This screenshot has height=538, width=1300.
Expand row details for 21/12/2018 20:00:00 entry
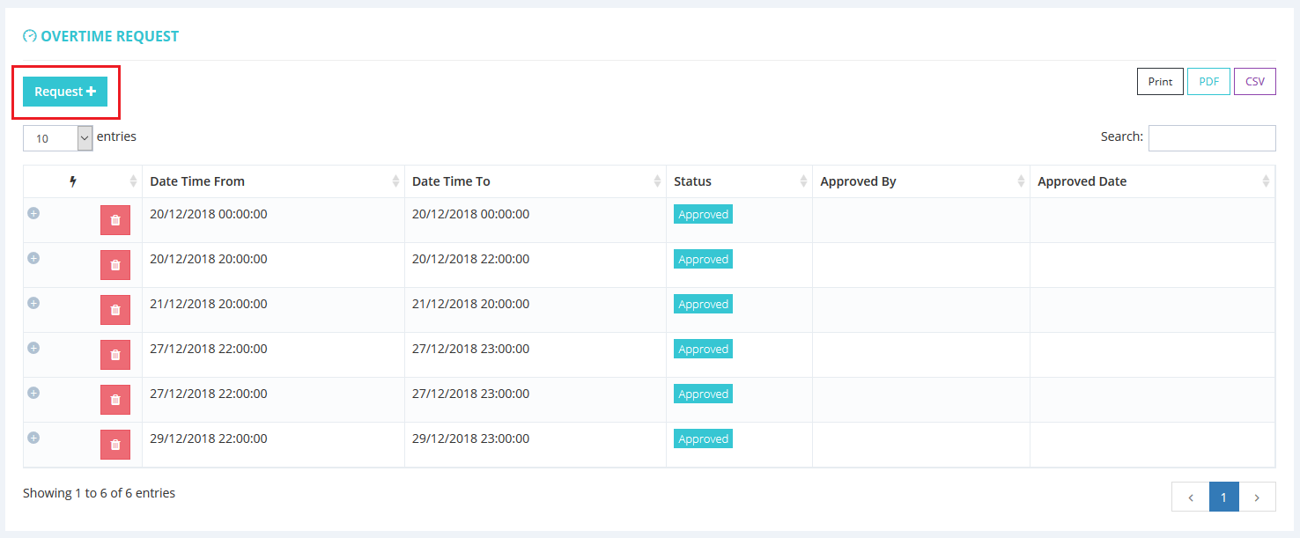[x=33, y=303]
